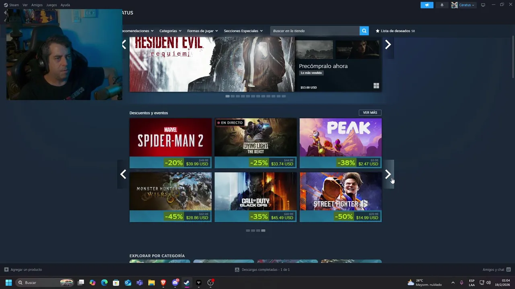Image resolution: width=515 pixels, height=289 pixels.
Task: Previous page of Descuentos y eventos
Action: pos(123,174)
